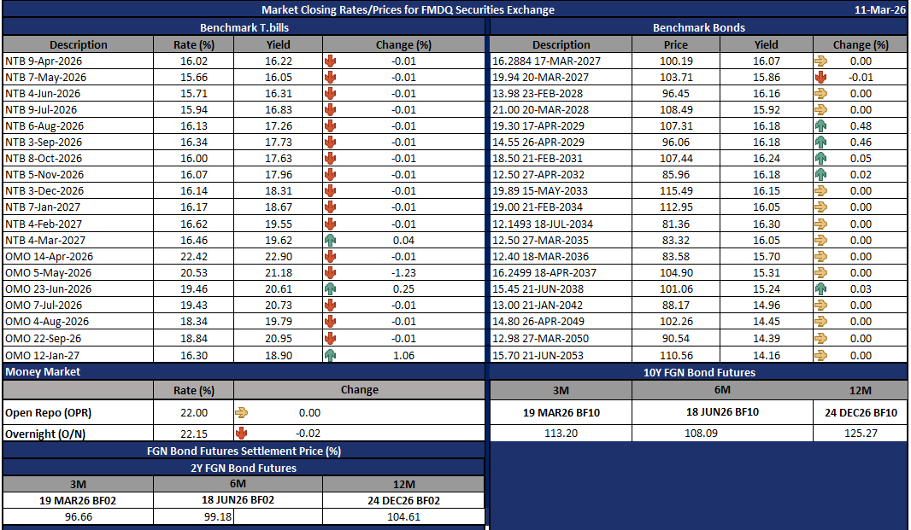
Task: Select the change value -1.23 for OMO 5-May-2026
Action: tap(403, 273)
